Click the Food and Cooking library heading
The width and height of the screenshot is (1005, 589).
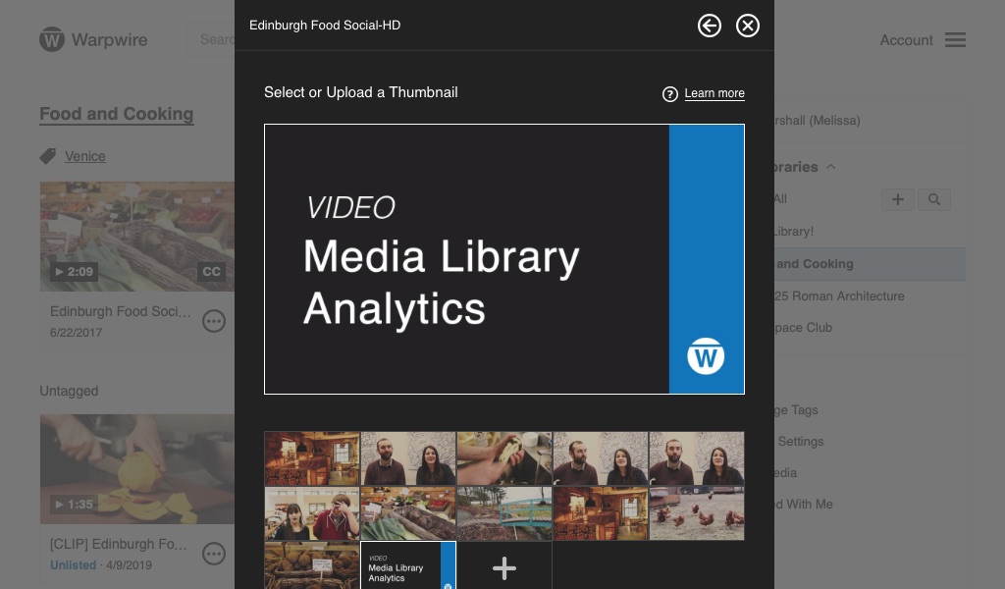tap(117, 114)
